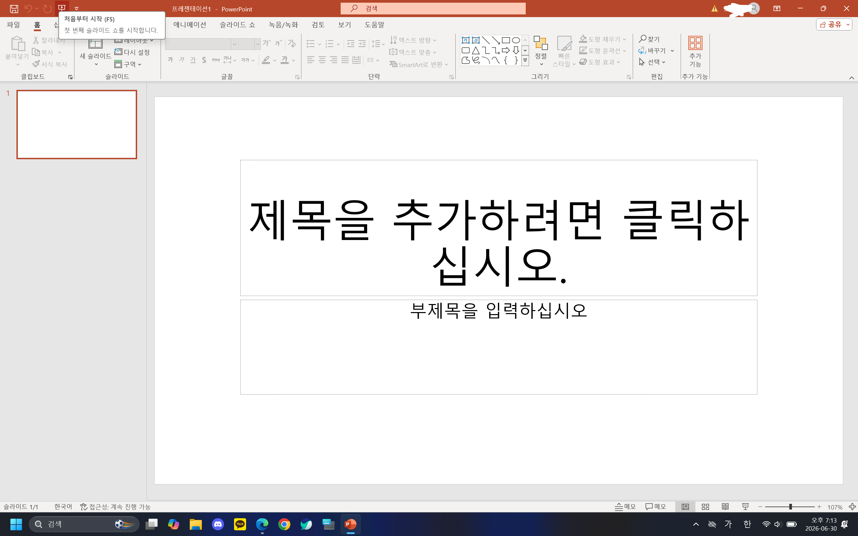The height and width of the screenshot is (536, 858).
Task: Clear all formatting icon
Action: pyautogui.click(x=291, y=43)
